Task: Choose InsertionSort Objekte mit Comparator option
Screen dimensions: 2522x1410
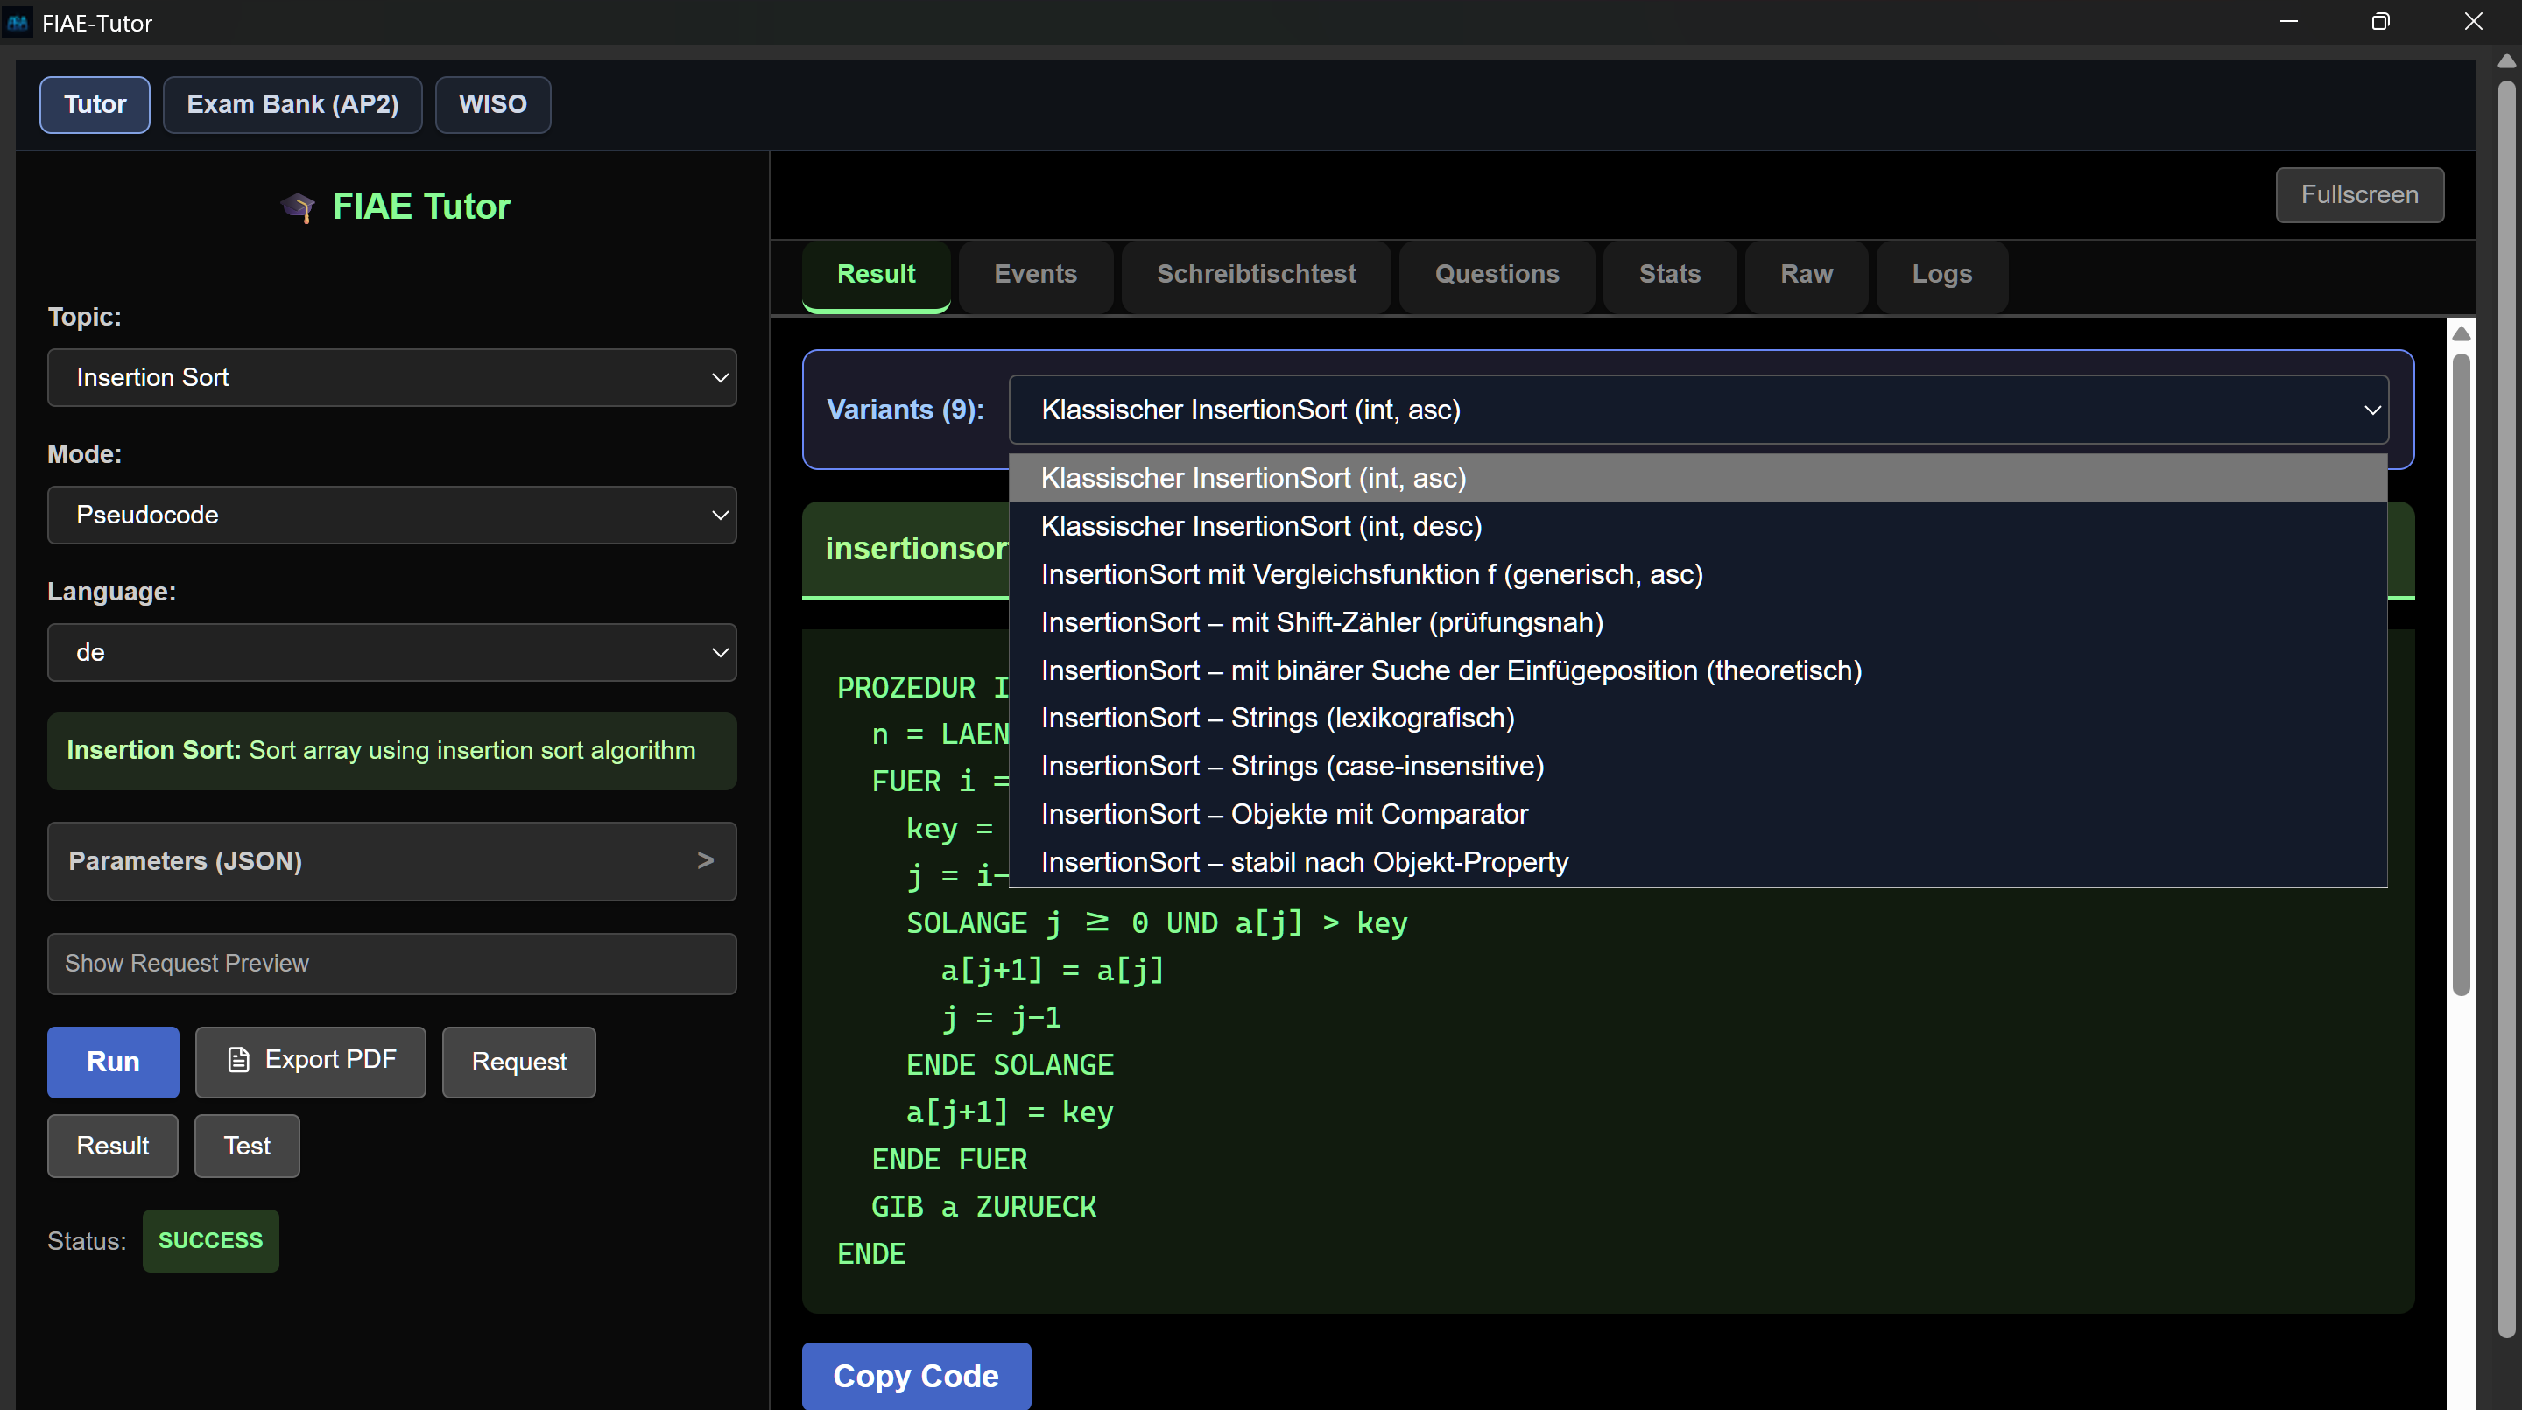Action: click(x=1698, y=814)
